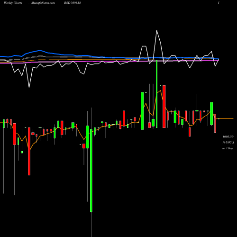Image resolution: width=237 pixels, height=237 pixels.
Task: Click the BSE symbol code text
Action: [73, 3]
